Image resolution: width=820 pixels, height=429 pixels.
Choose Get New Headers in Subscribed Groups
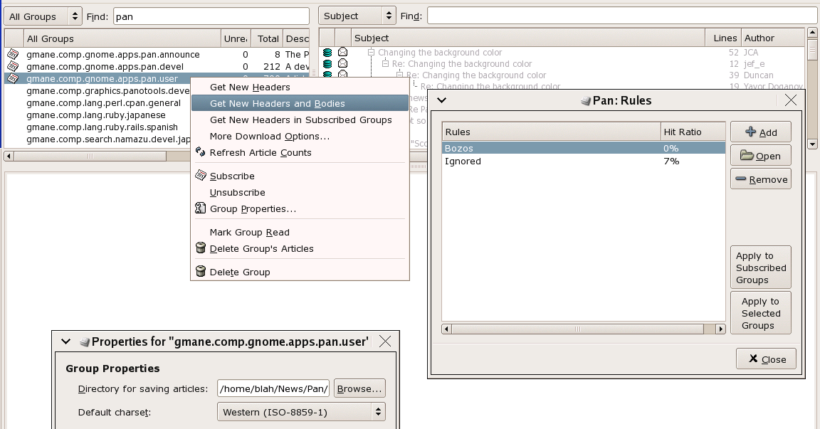[x=300, y=120]
